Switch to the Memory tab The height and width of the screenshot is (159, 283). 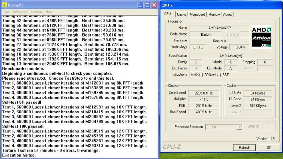214,14
